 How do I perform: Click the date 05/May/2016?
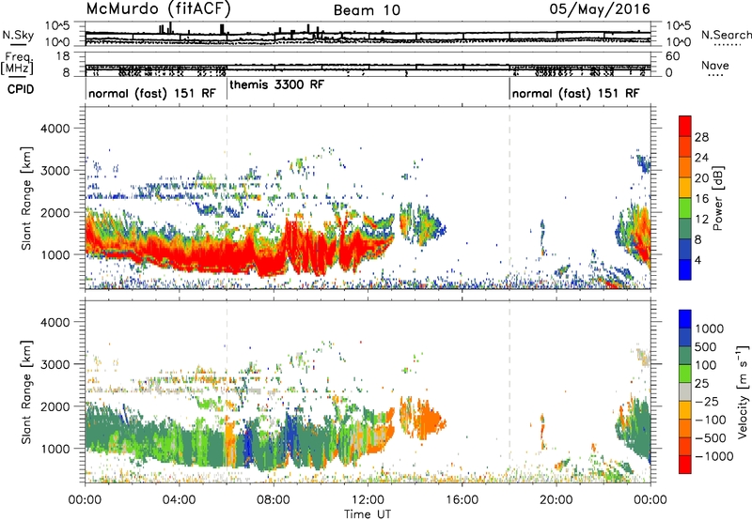pyautogui.click(x=600, y=9)
